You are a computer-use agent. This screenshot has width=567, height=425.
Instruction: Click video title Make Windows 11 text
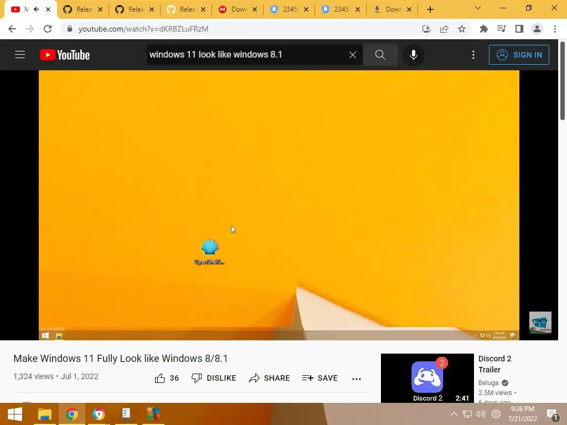(x=120, y=359)
